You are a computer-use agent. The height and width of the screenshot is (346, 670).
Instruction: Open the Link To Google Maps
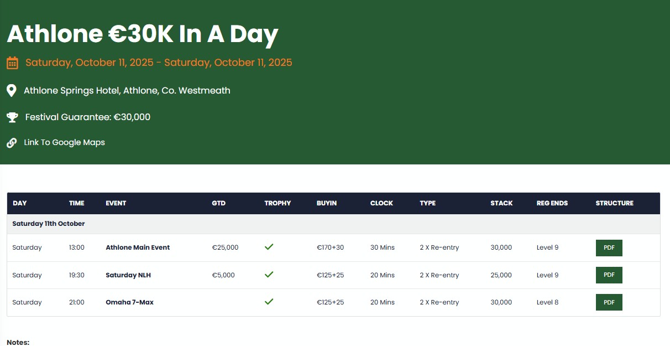point(64,143)
